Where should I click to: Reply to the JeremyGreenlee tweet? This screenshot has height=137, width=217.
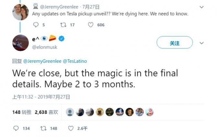(36, 25)
